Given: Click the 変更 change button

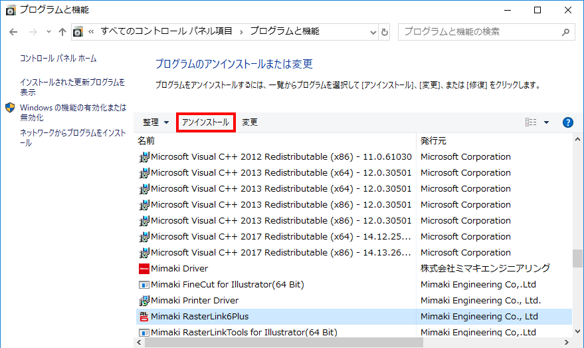Looking at the screenshot, I should (x=250, y=122).
